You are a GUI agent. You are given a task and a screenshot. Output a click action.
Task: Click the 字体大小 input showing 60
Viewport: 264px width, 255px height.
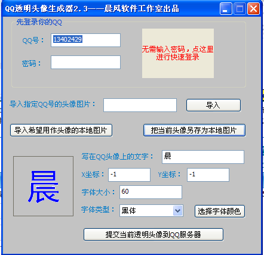(x=151, y=192)
